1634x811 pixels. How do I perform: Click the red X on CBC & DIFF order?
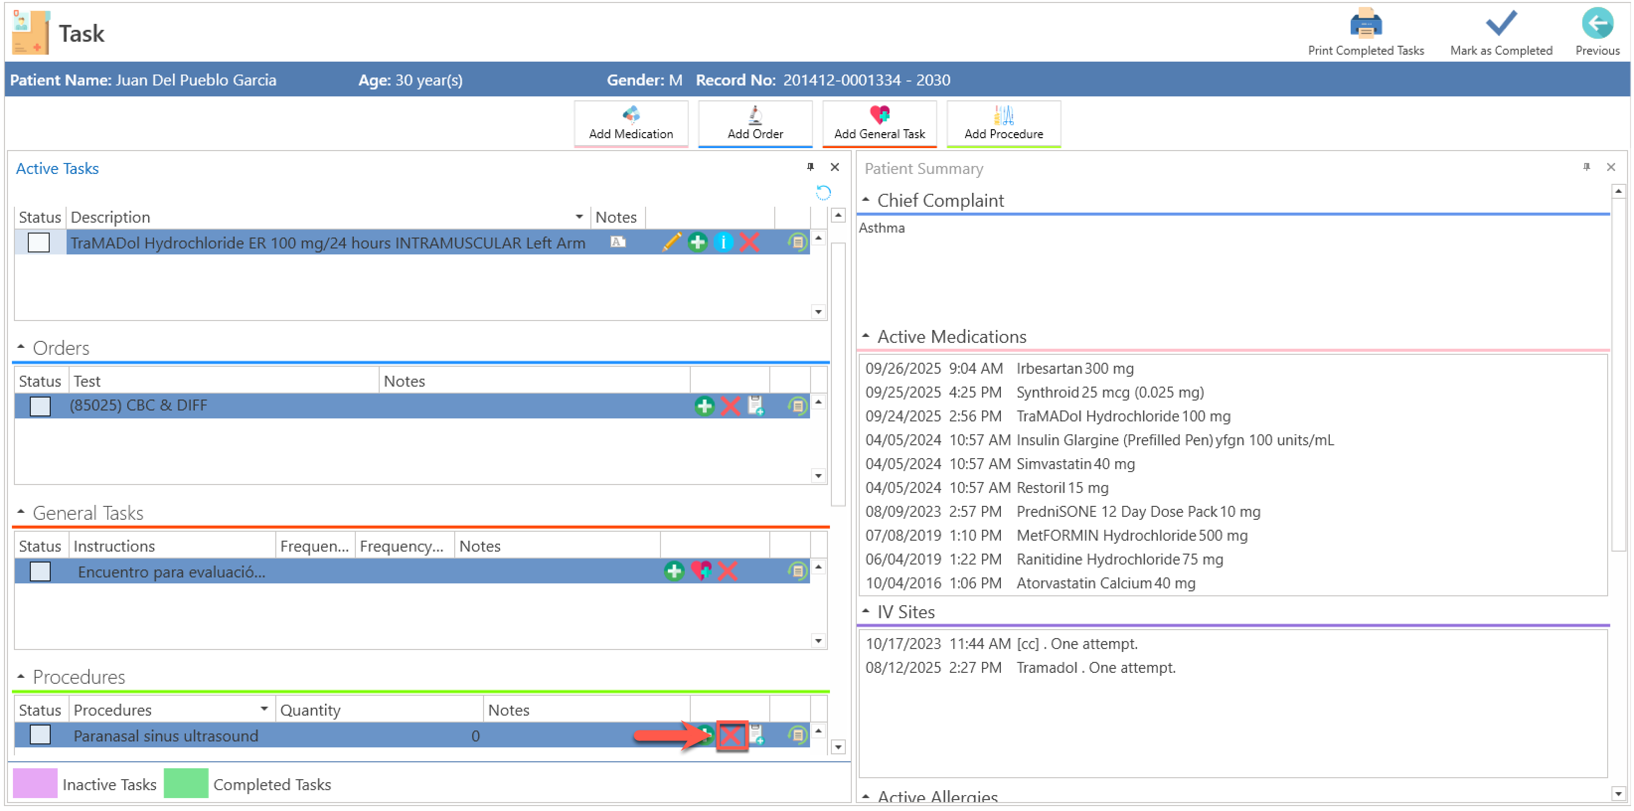pyautogui.click(x=730, y=406)
